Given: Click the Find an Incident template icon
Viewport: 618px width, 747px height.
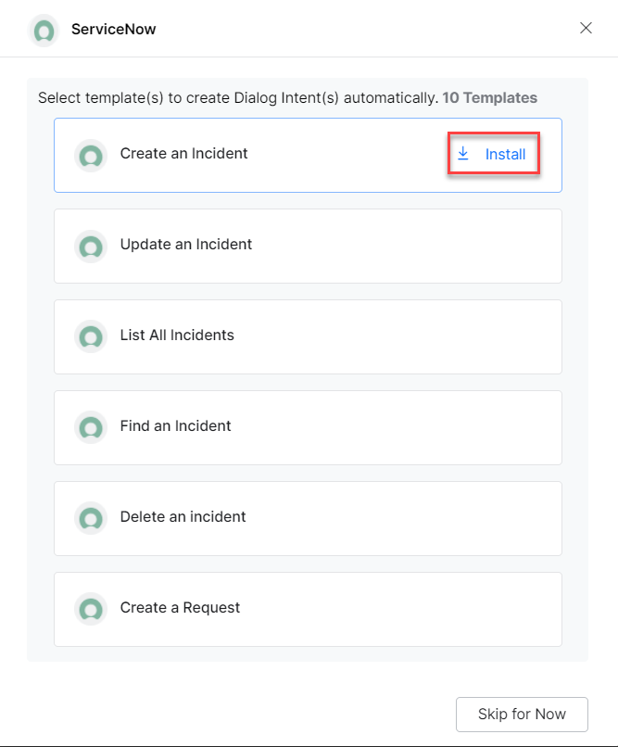Looking at the screenshot, I should click(91, 428).
